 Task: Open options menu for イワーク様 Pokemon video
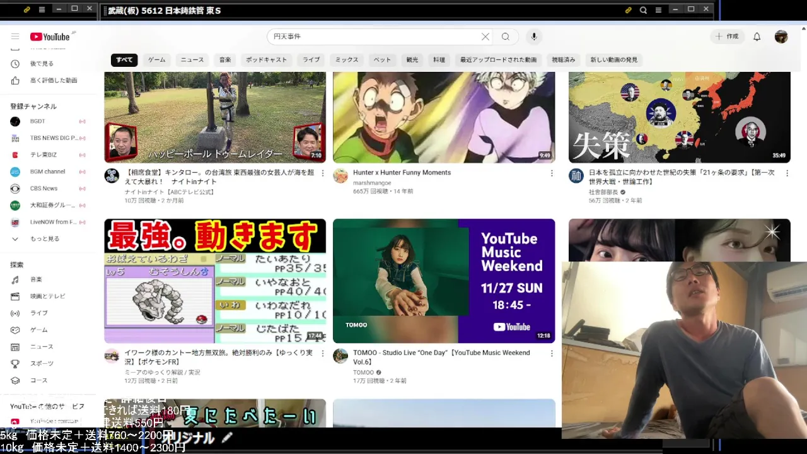(x=323, y=354)
